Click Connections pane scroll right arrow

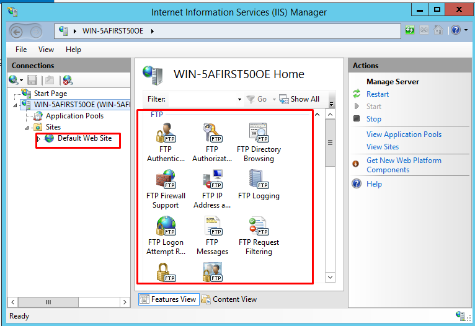click(x=125, y=302)
